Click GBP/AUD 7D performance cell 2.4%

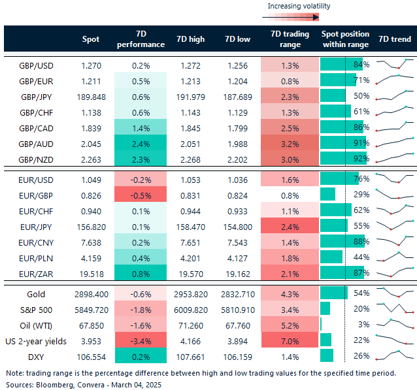pyautogui.click(x=141, y=142)
